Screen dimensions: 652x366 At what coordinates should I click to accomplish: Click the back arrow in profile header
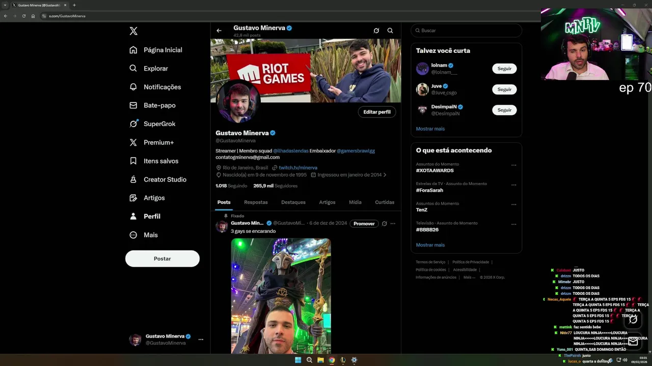point(219,30)
